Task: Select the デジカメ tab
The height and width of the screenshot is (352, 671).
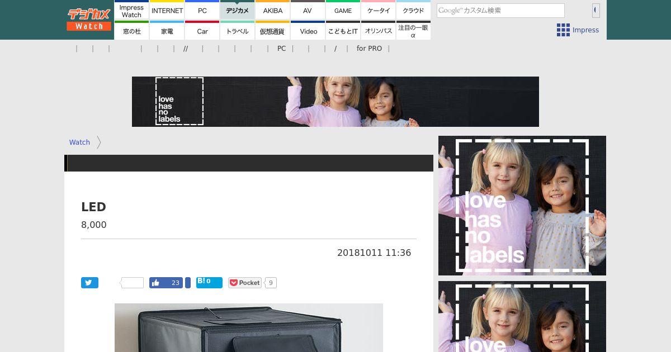Action: click(238, 11)
